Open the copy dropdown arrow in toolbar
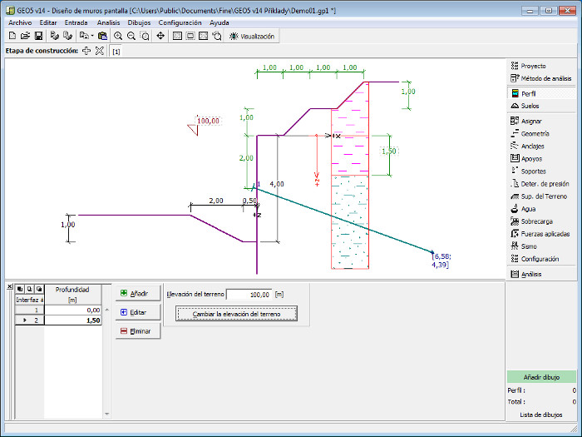Screen dimensions: 582x437 [x=91, y=37]
